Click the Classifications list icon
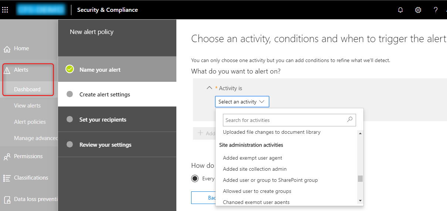The image size is (447, 211). pos(7,178)
